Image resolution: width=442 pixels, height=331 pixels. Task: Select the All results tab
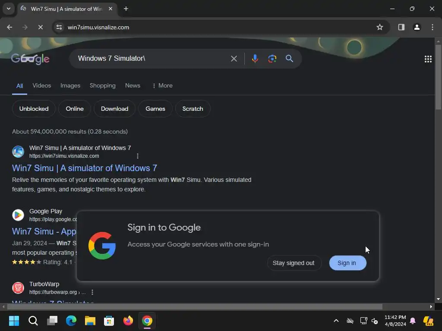[x=19, y=86]
